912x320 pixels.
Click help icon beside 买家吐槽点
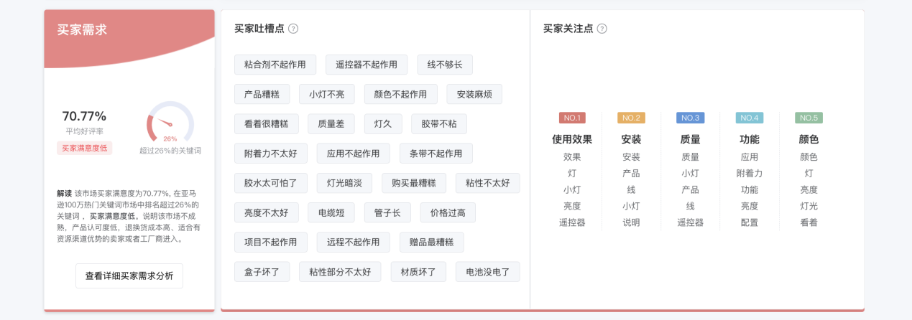pyautogui.click(x=293, y=29)
